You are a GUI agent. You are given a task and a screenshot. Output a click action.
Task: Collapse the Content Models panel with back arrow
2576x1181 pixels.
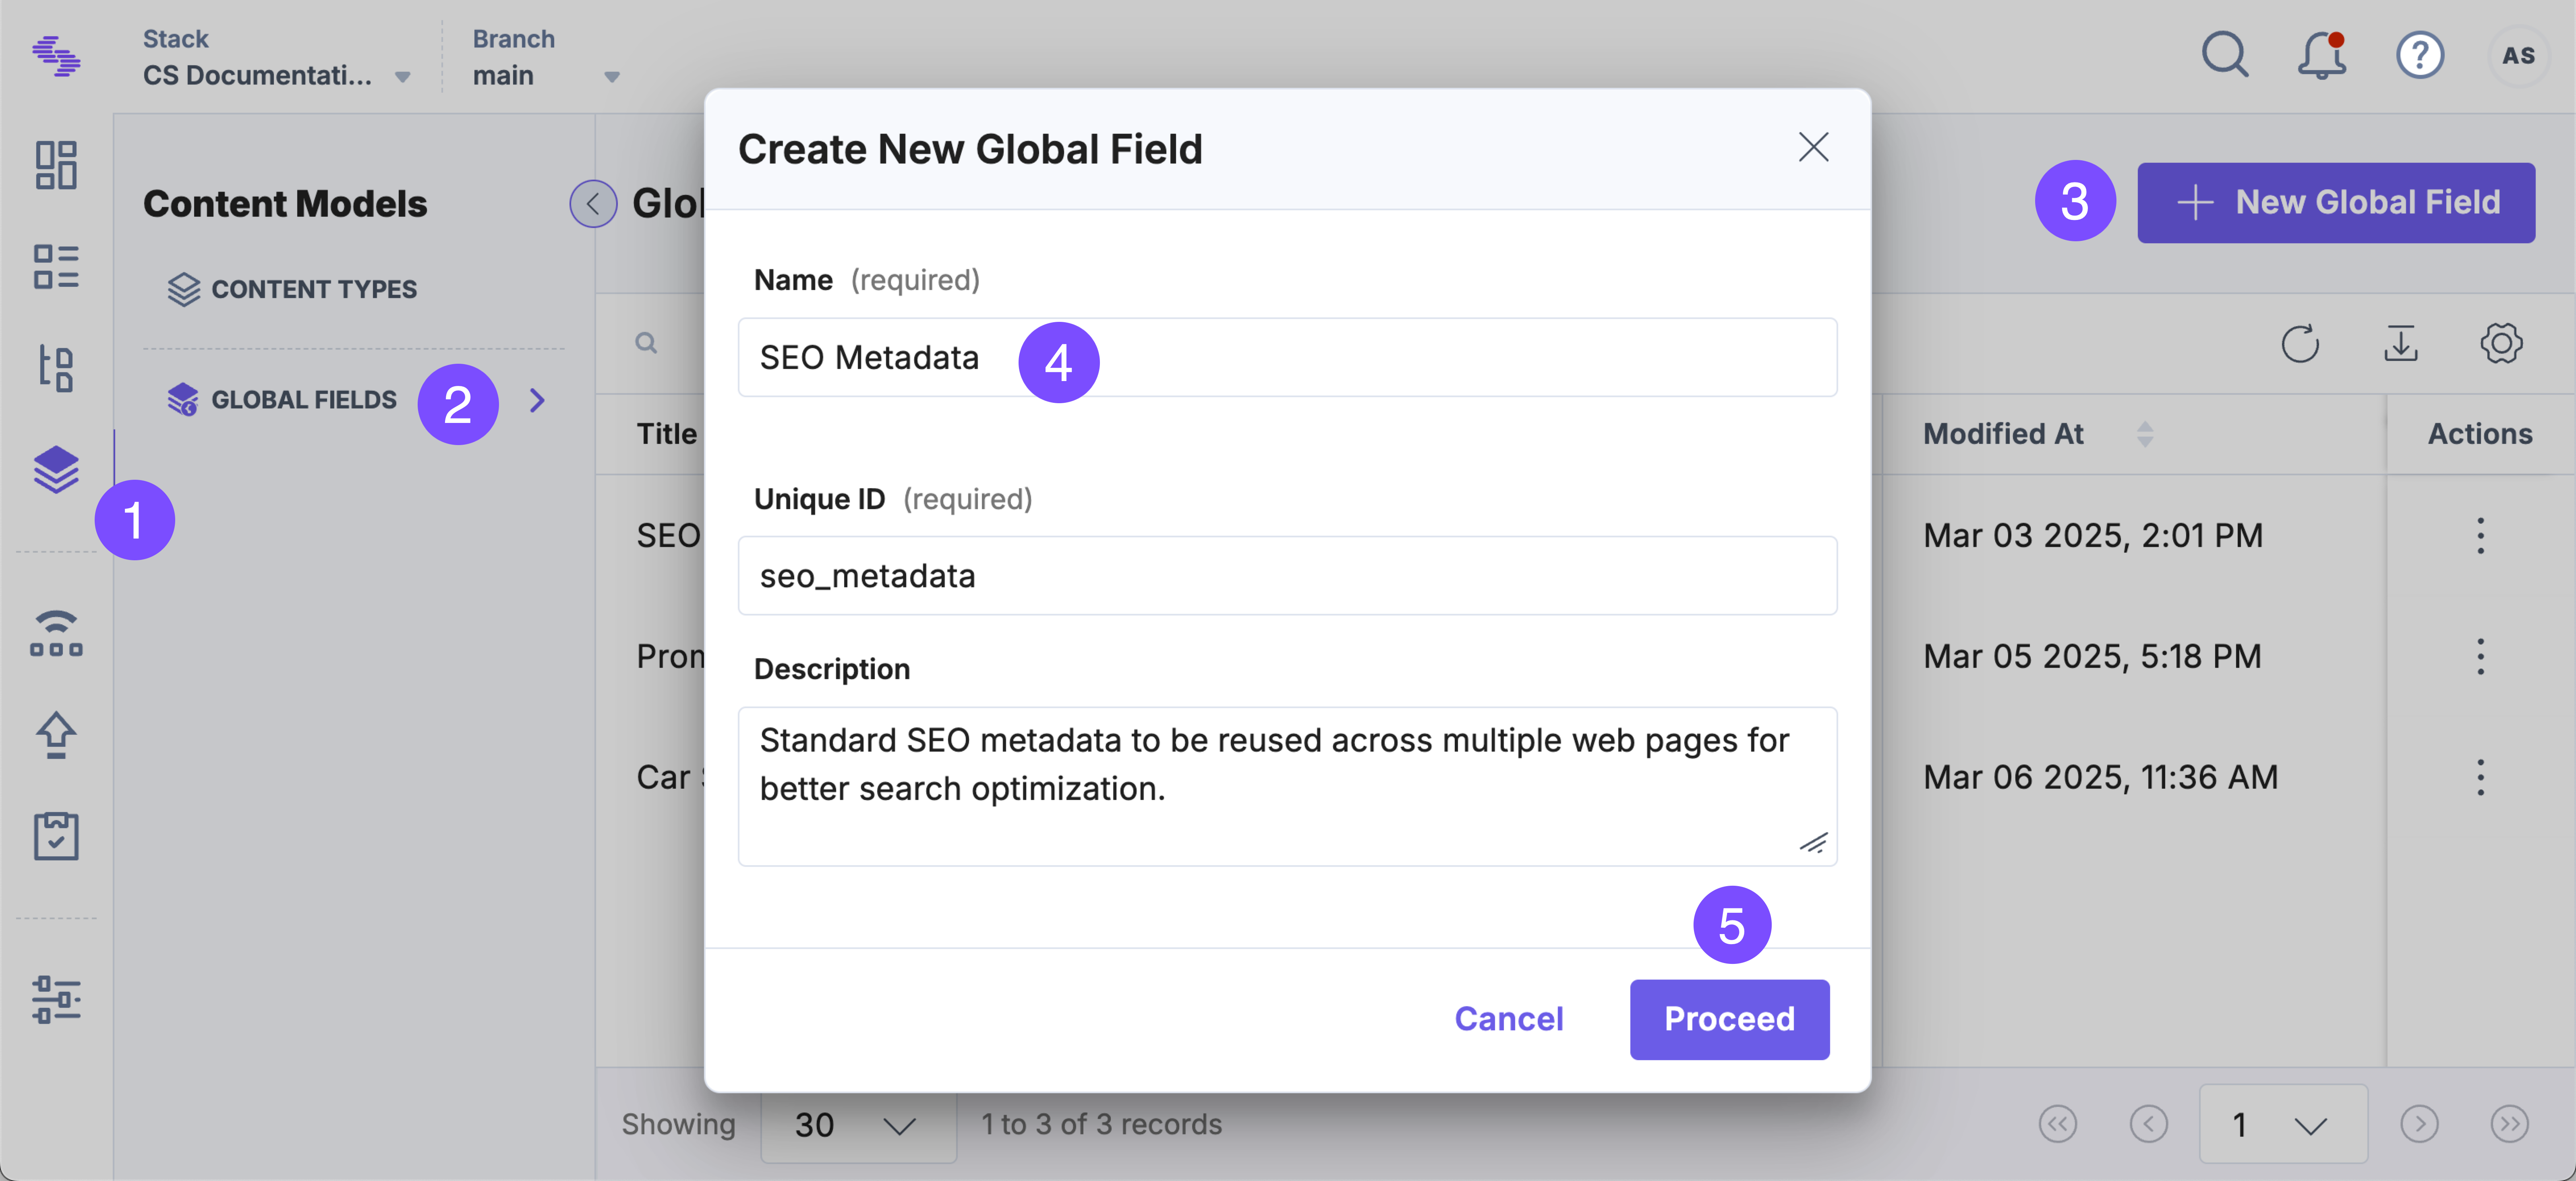click(593, 203)
